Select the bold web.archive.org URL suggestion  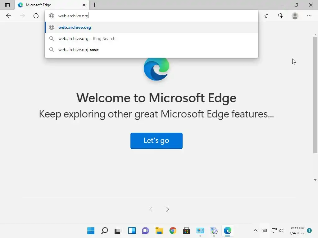152,27
